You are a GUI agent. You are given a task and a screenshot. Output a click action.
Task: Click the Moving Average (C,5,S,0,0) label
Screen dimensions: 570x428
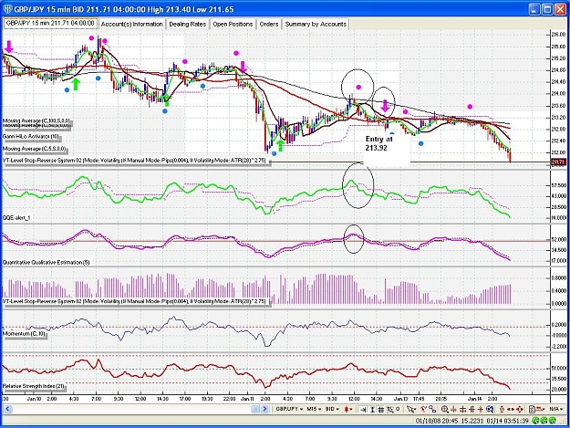click(34, 149)
